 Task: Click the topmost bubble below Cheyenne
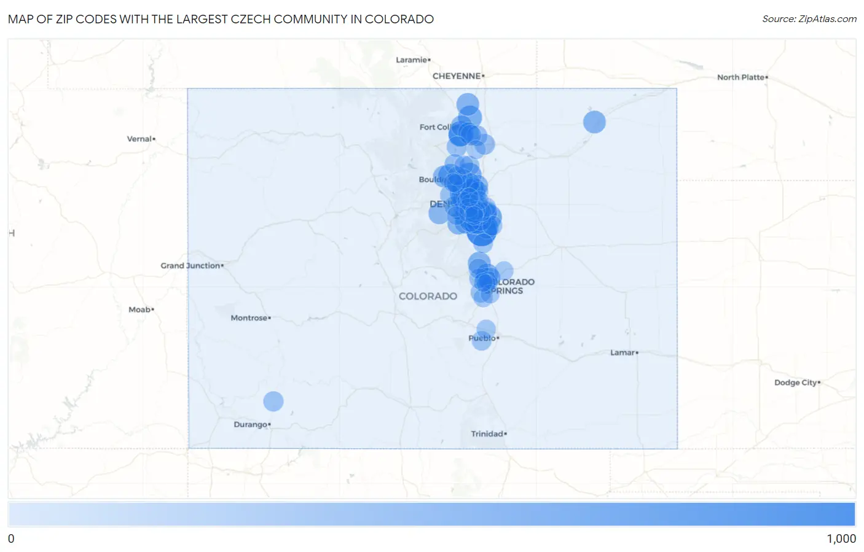coord(468,103)
